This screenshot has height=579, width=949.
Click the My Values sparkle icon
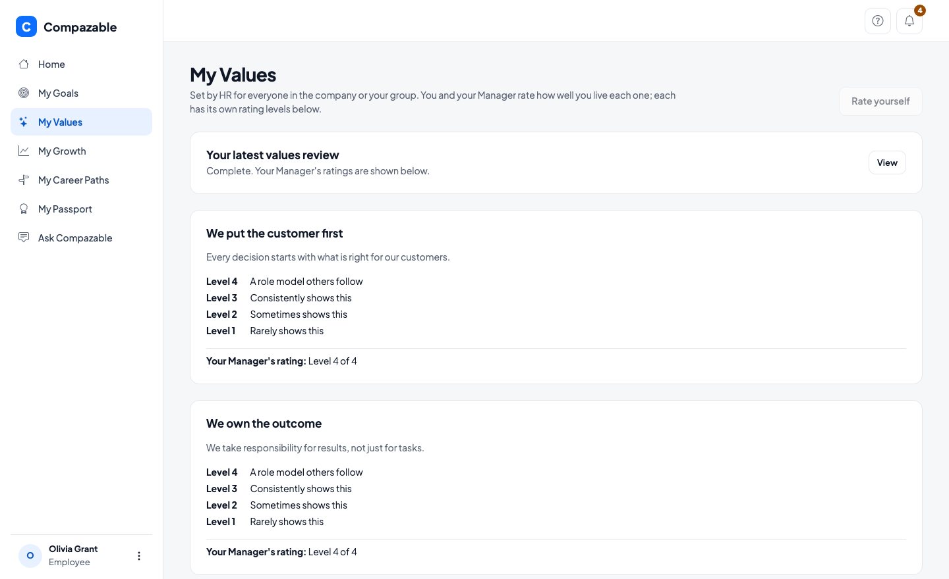(x=24, y=122)
